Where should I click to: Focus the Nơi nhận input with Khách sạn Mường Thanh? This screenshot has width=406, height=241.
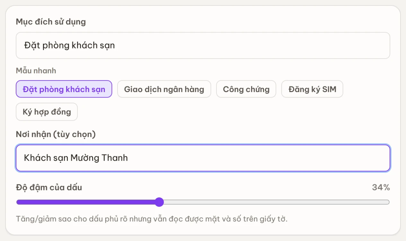[x=203, y=158]
